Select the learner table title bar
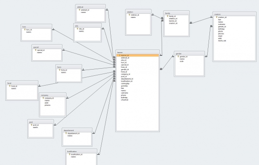Viewport: 259px width, 165px height. point(138,52)
